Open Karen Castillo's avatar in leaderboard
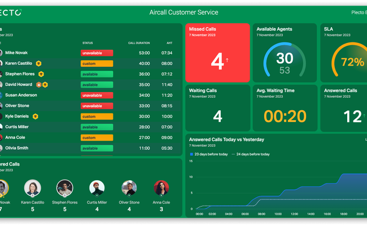This screenshot has height=226, width=367. coord(33,188)
